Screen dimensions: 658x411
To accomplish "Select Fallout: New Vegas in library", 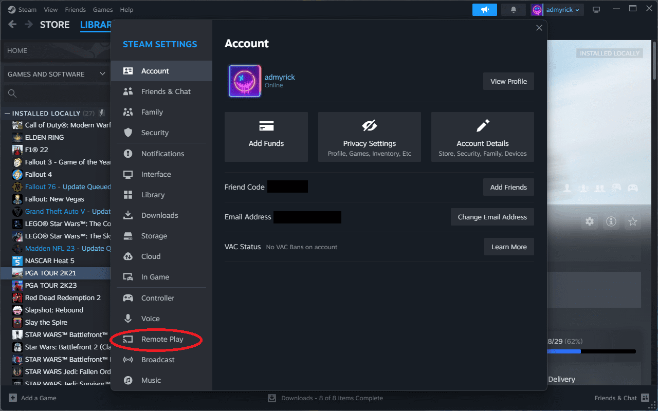I will coord(54,199).
